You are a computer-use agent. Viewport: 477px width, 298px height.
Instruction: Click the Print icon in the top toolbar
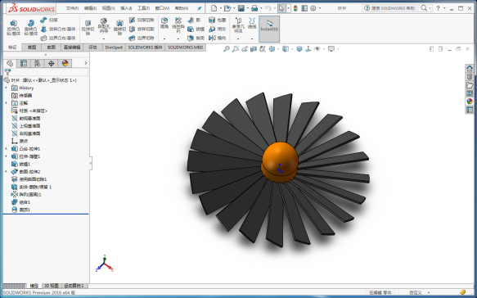coord(254,8)
